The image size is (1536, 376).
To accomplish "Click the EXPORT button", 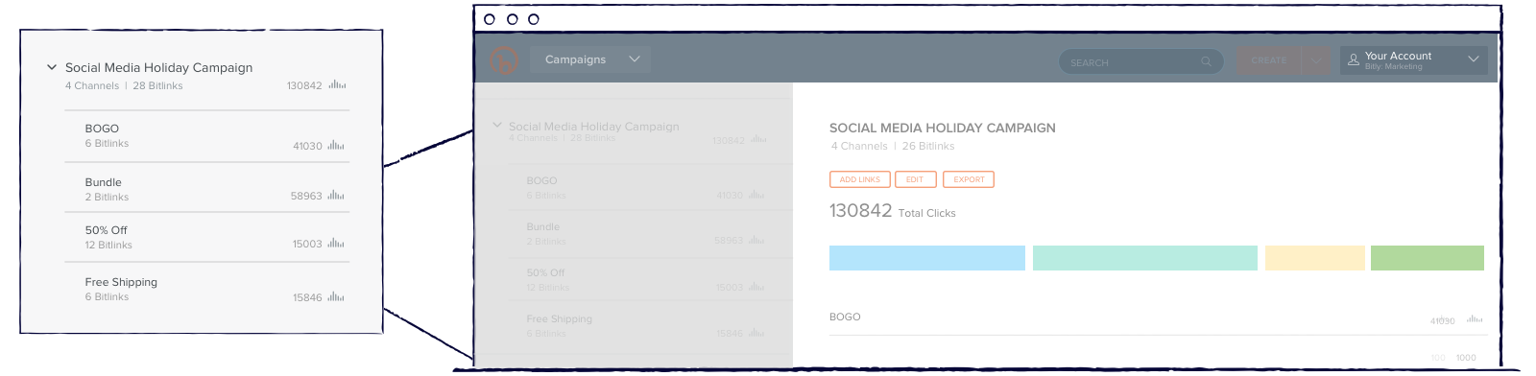I will click(969, 179).
